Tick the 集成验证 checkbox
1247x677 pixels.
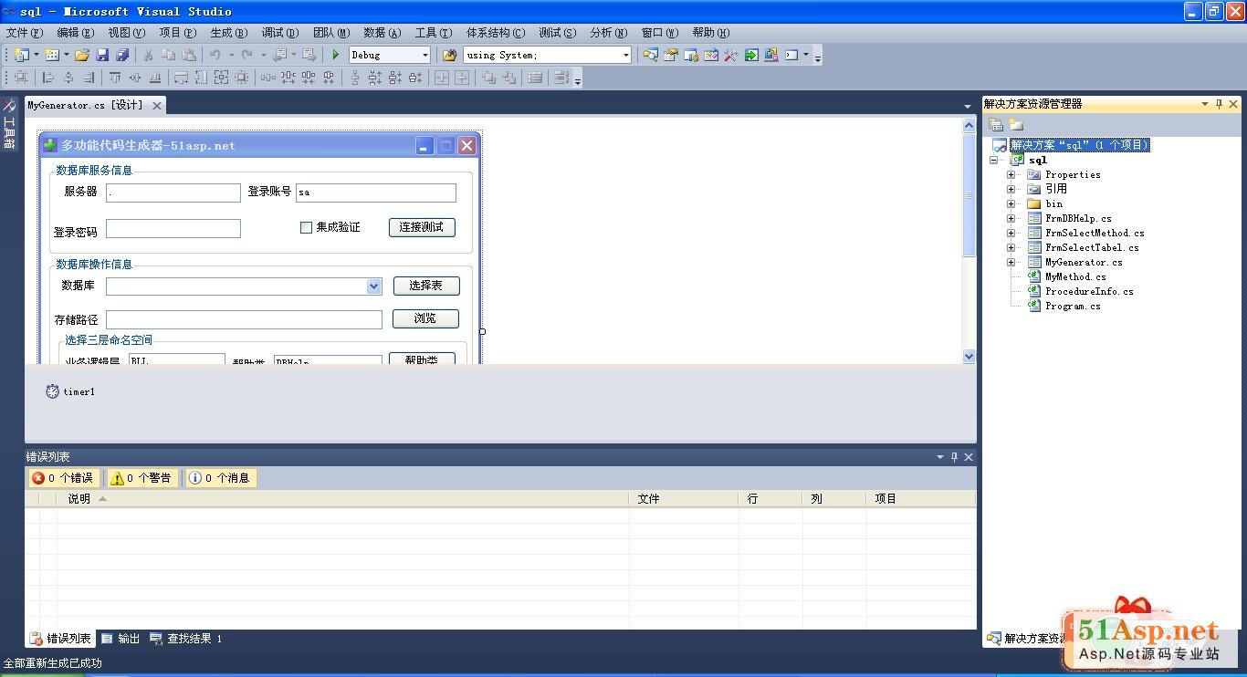point(306,227)
